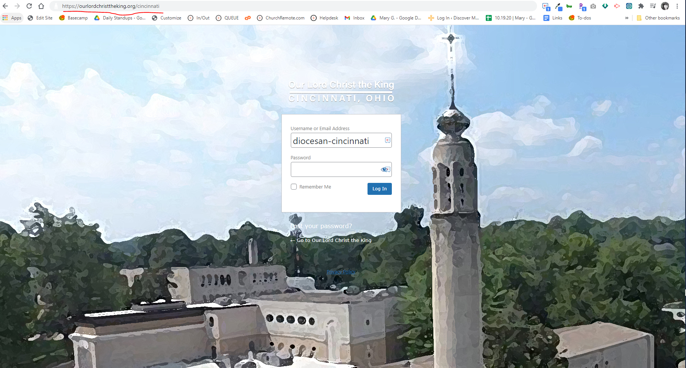
Task: Click the Privacy Policy link
Action: click(341, 272)
